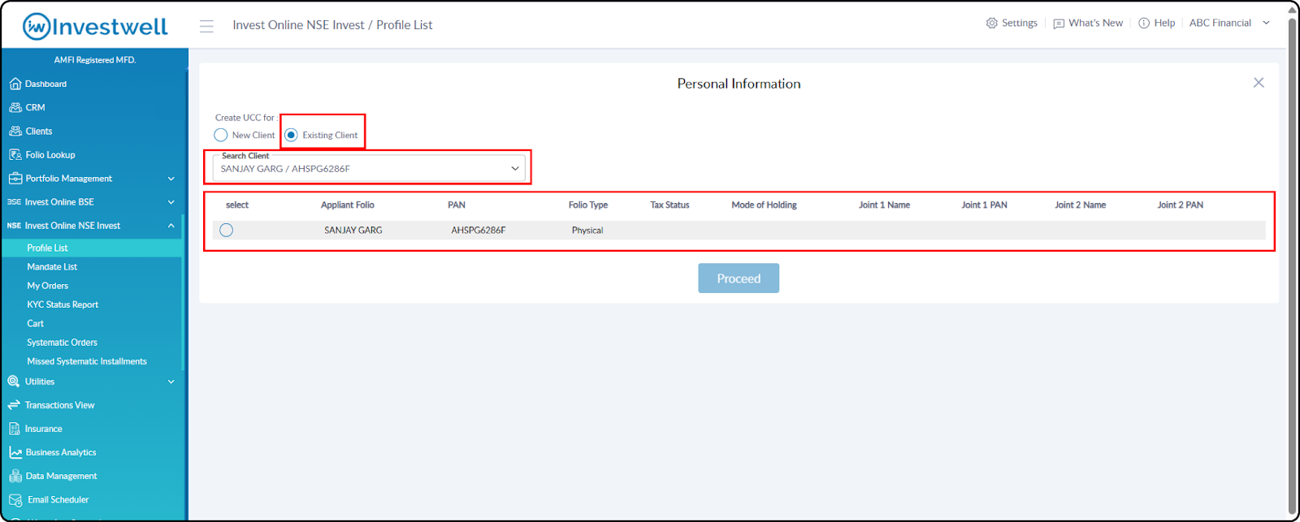This screenshot has height=522, width=1300.
Task: Click the ABC Financial account name
Action: 1220,23
